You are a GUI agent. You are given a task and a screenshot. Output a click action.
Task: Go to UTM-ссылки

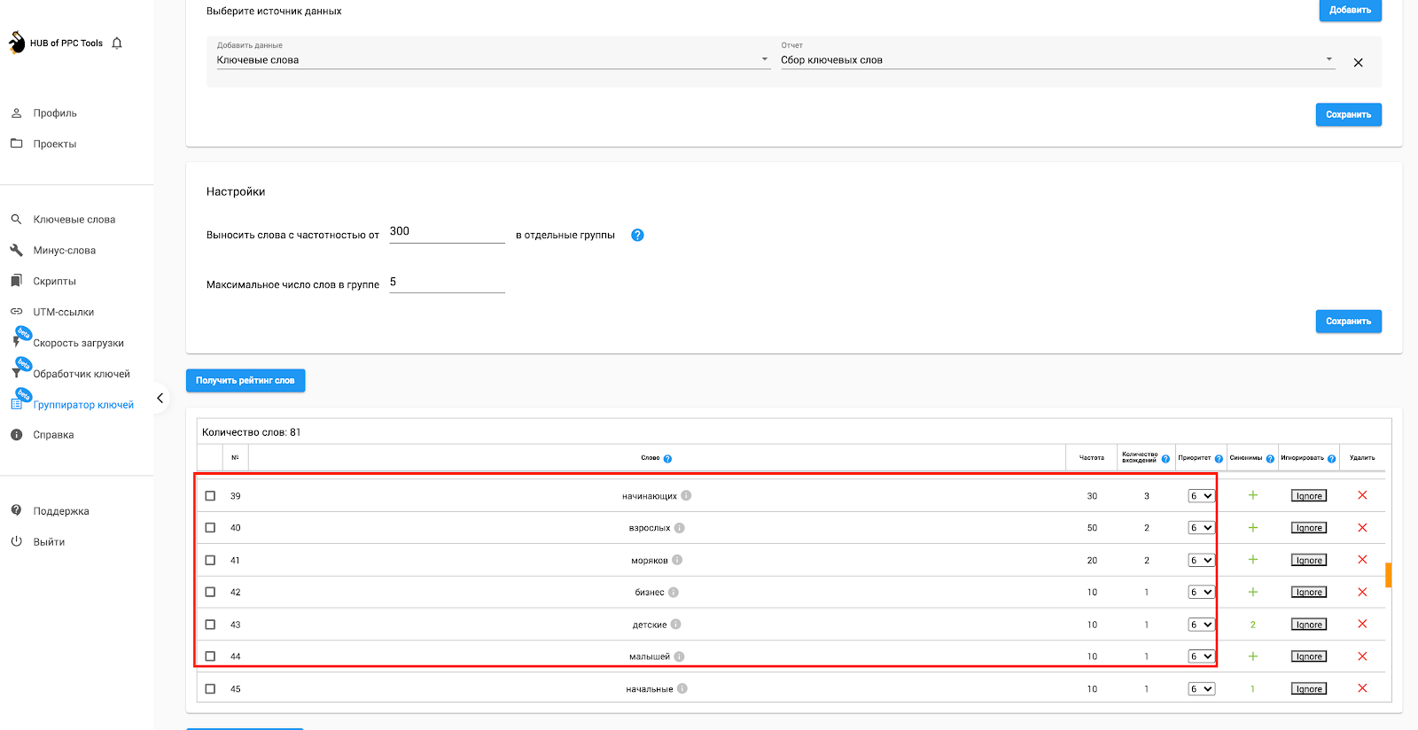pyautogui.click(x=63, y=312)
